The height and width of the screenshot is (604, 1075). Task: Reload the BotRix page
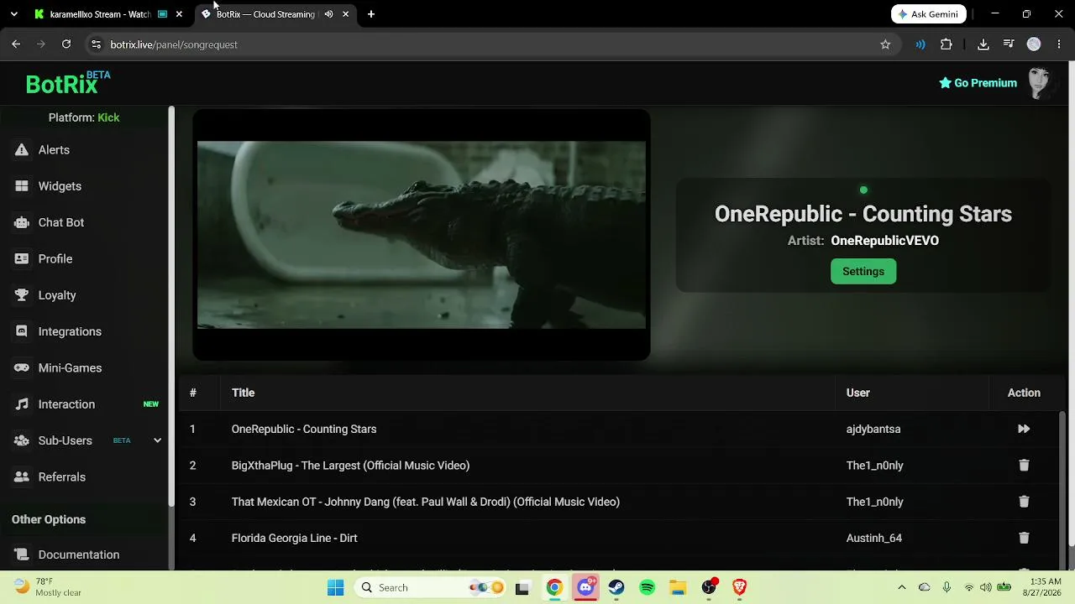[66, 44]
